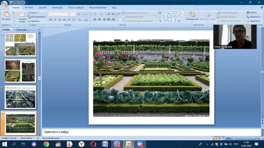Viewport: 264px width, 148px height.
Task: Switch to Слайды pane tab
Action: pos(6,29)
